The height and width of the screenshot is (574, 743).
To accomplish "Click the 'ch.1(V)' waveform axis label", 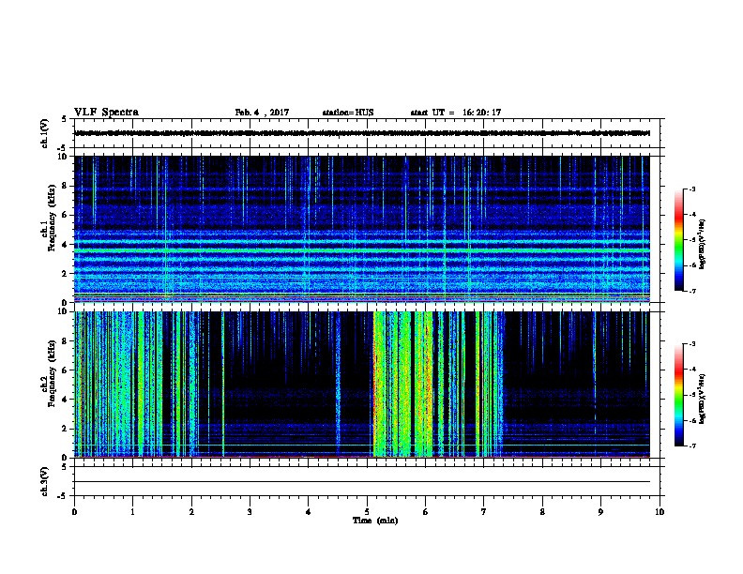I will coord(44,133).
